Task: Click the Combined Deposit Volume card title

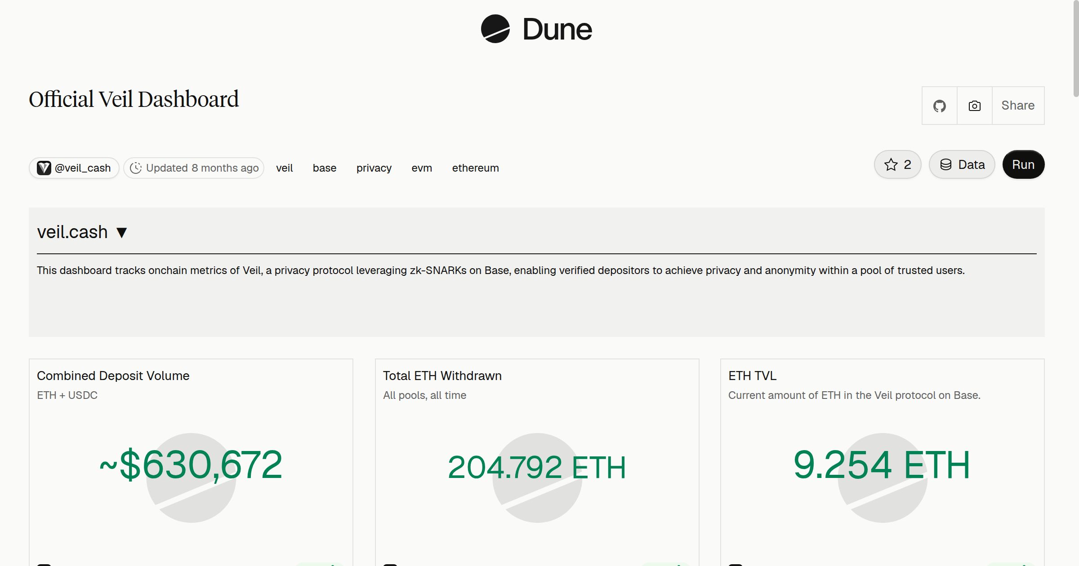Action: point(113,376)
